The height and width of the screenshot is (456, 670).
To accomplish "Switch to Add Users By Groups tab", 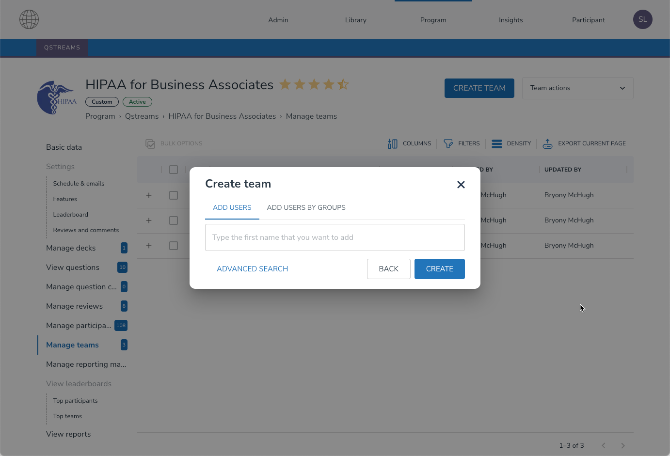I will (x=306, y=207).
